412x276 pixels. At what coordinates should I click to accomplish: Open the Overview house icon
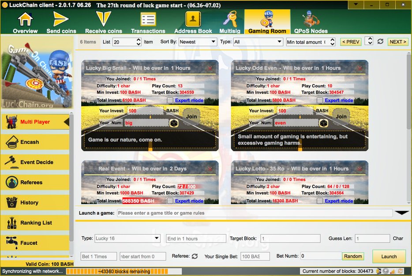(x=25, y=19)
